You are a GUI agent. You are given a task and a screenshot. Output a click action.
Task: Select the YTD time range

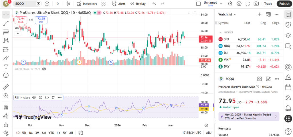pyautogui.click(x=51, y=133)
